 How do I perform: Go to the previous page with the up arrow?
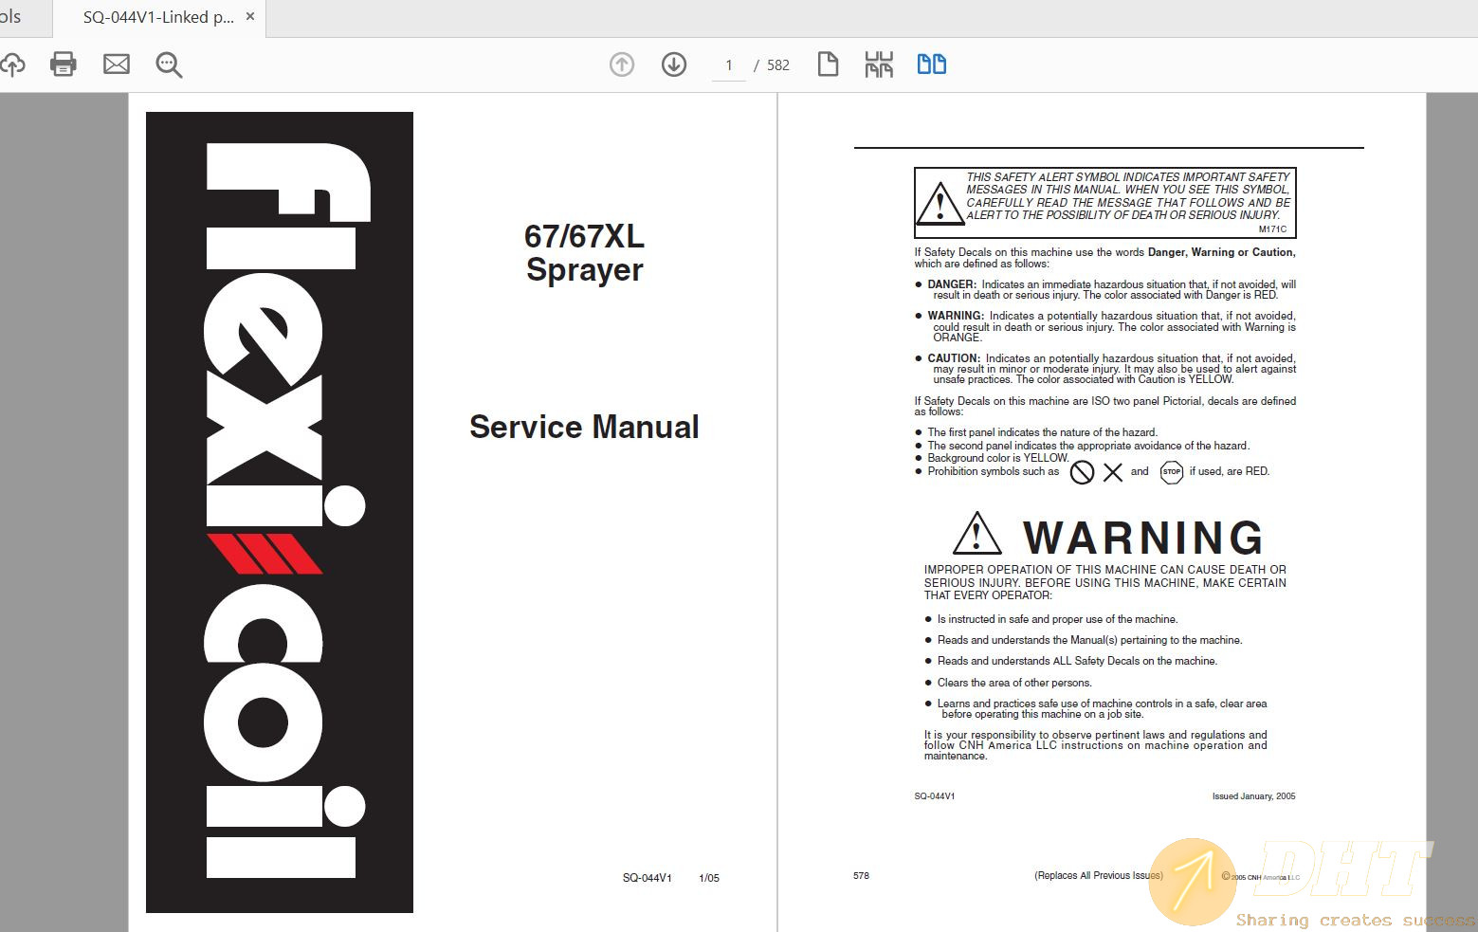pos(622,64)
